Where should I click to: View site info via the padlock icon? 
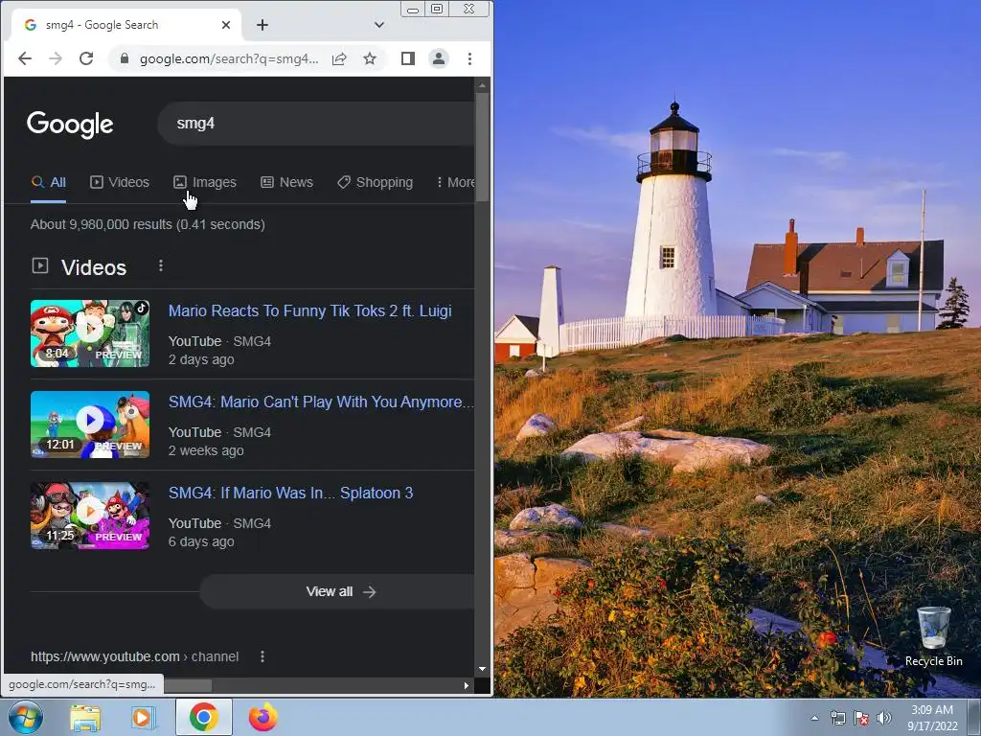(x=125, y=58)
